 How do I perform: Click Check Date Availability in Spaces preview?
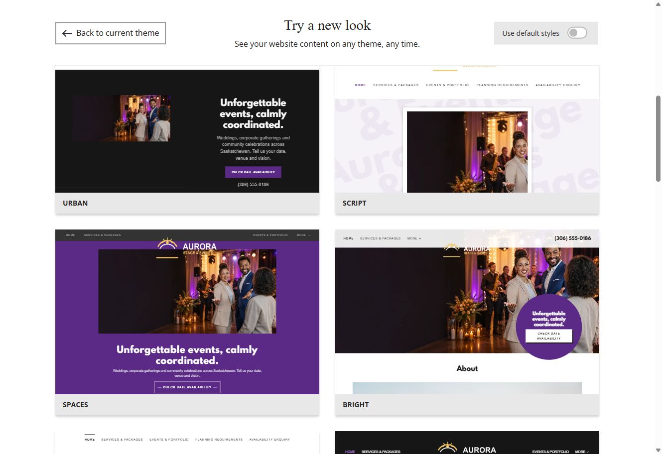pos(187,387)
